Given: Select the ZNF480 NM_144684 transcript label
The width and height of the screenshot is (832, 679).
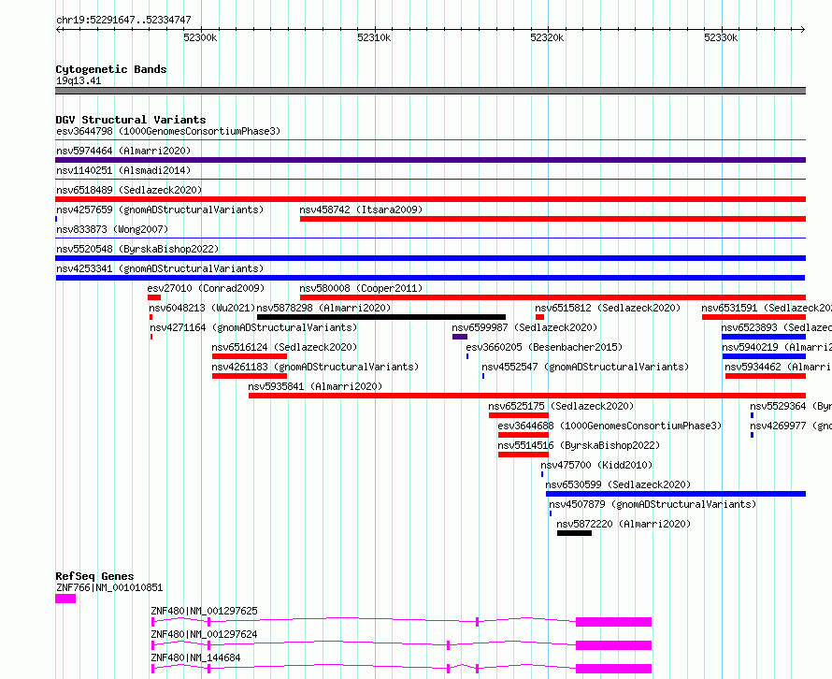Looking at the screenshot, I should [x=195, y=657].
